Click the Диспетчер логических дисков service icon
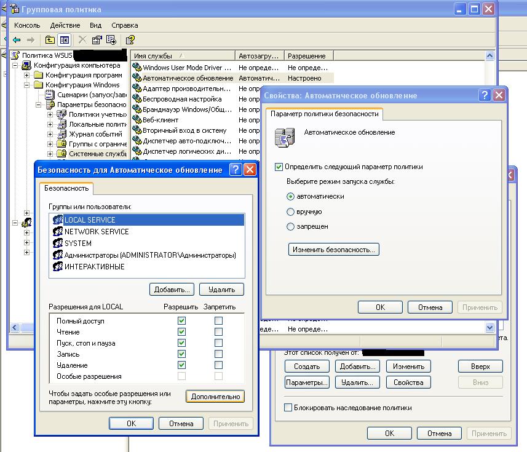527x452 pixels. [x=137, y=151]
